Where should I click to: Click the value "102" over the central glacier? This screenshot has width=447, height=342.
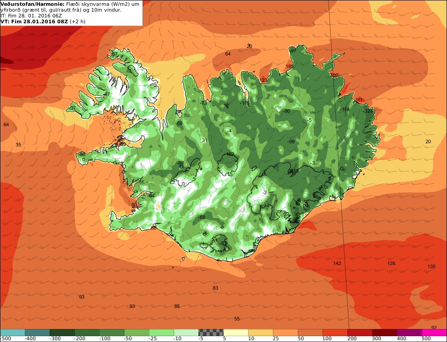pos(230,154)
